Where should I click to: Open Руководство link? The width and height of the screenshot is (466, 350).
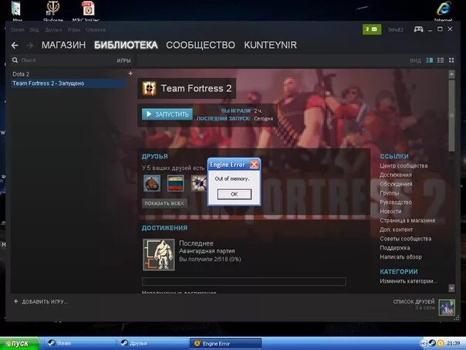(x=396, y=202)
